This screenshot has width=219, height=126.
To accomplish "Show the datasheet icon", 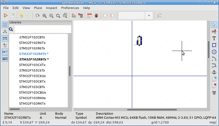I will point(90,16).
